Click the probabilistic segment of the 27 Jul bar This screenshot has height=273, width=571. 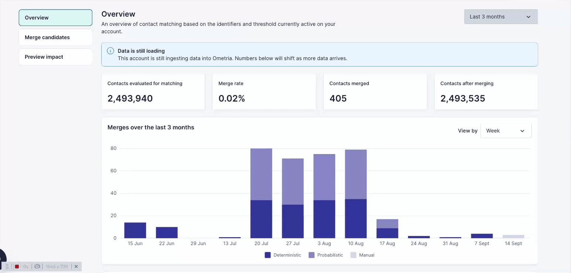293,181
